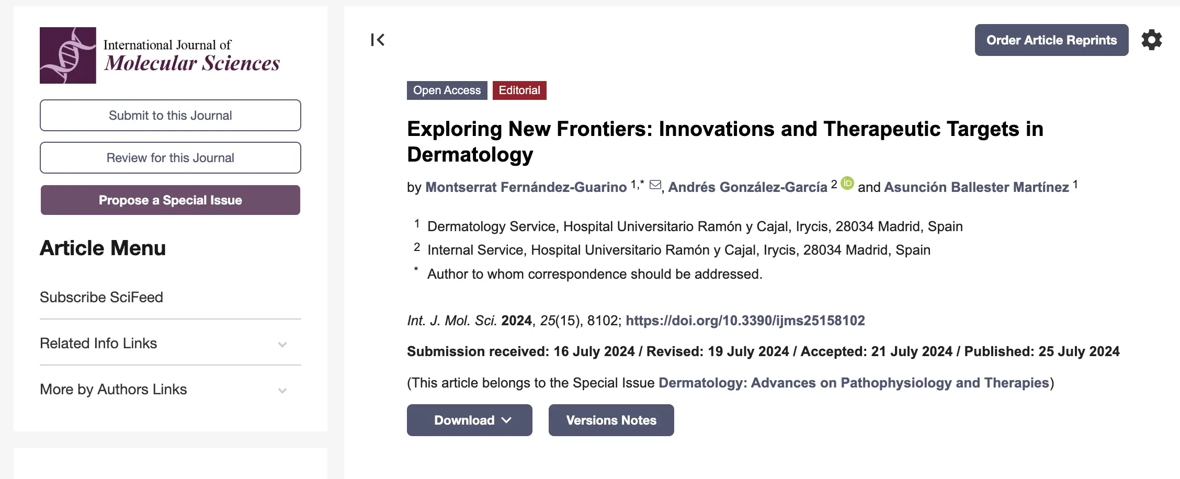
Task: Click the Open Access badge
Action: [447, 90]
